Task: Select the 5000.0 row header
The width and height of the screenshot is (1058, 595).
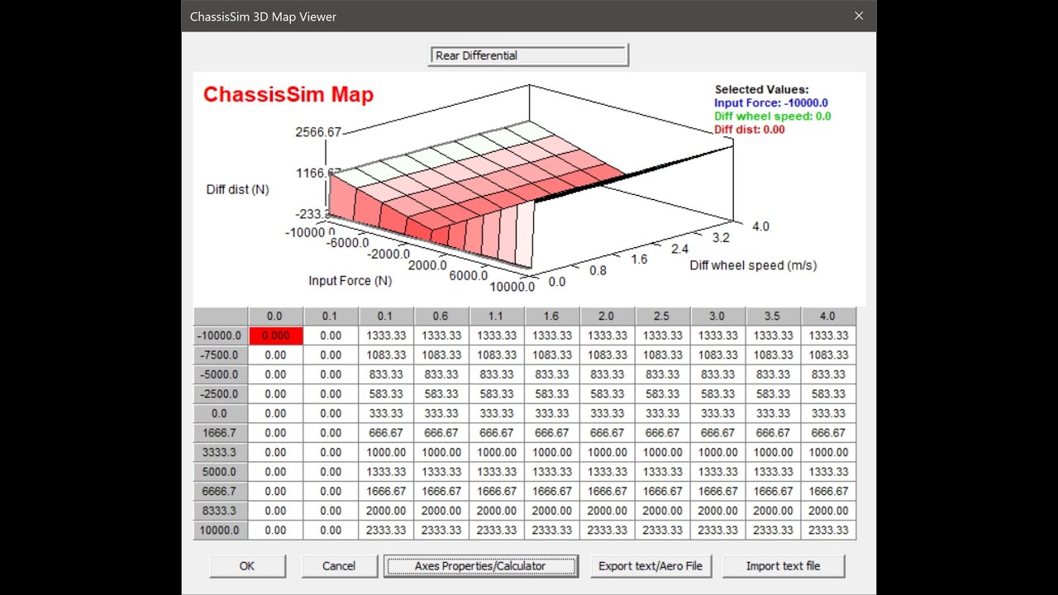Action: pyautogui.click(x=221, y=472)
